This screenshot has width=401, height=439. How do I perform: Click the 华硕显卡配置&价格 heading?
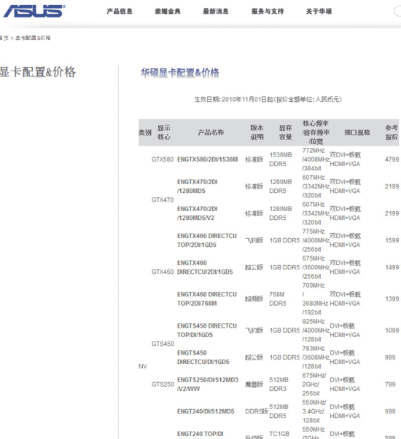coord(180,73)
